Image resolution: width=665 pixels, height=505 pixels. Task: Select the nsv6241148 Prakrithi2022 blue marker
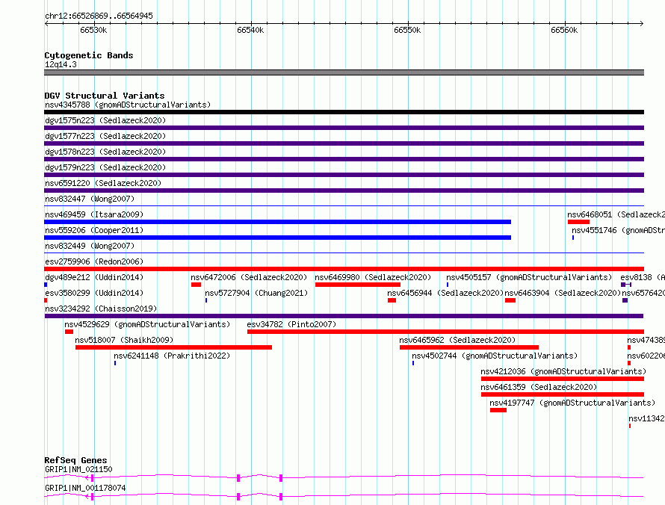pos(115,363)
